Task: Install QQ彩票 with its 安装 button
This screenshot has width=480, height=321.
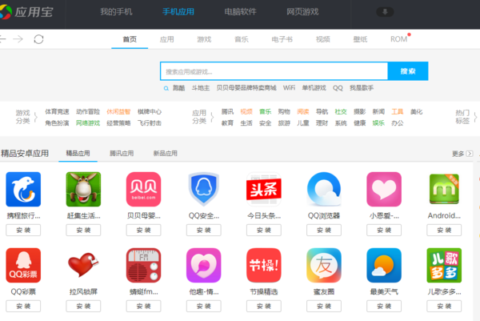Action: coord(23,307)
